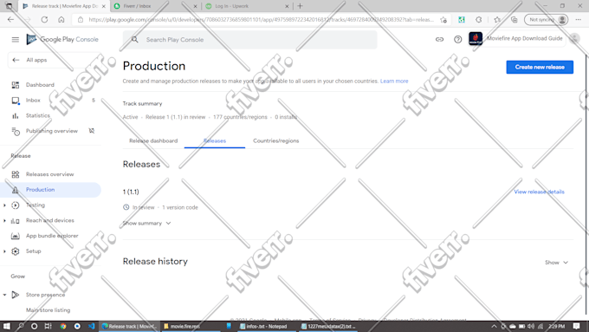Click the Statistics bar chart icon
Viewport: 589px width, 332px height.
[x=16, y=116]
